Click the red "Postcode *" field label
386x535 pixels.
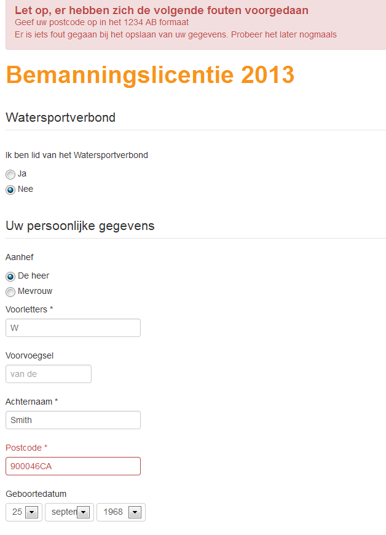point(26,448)
